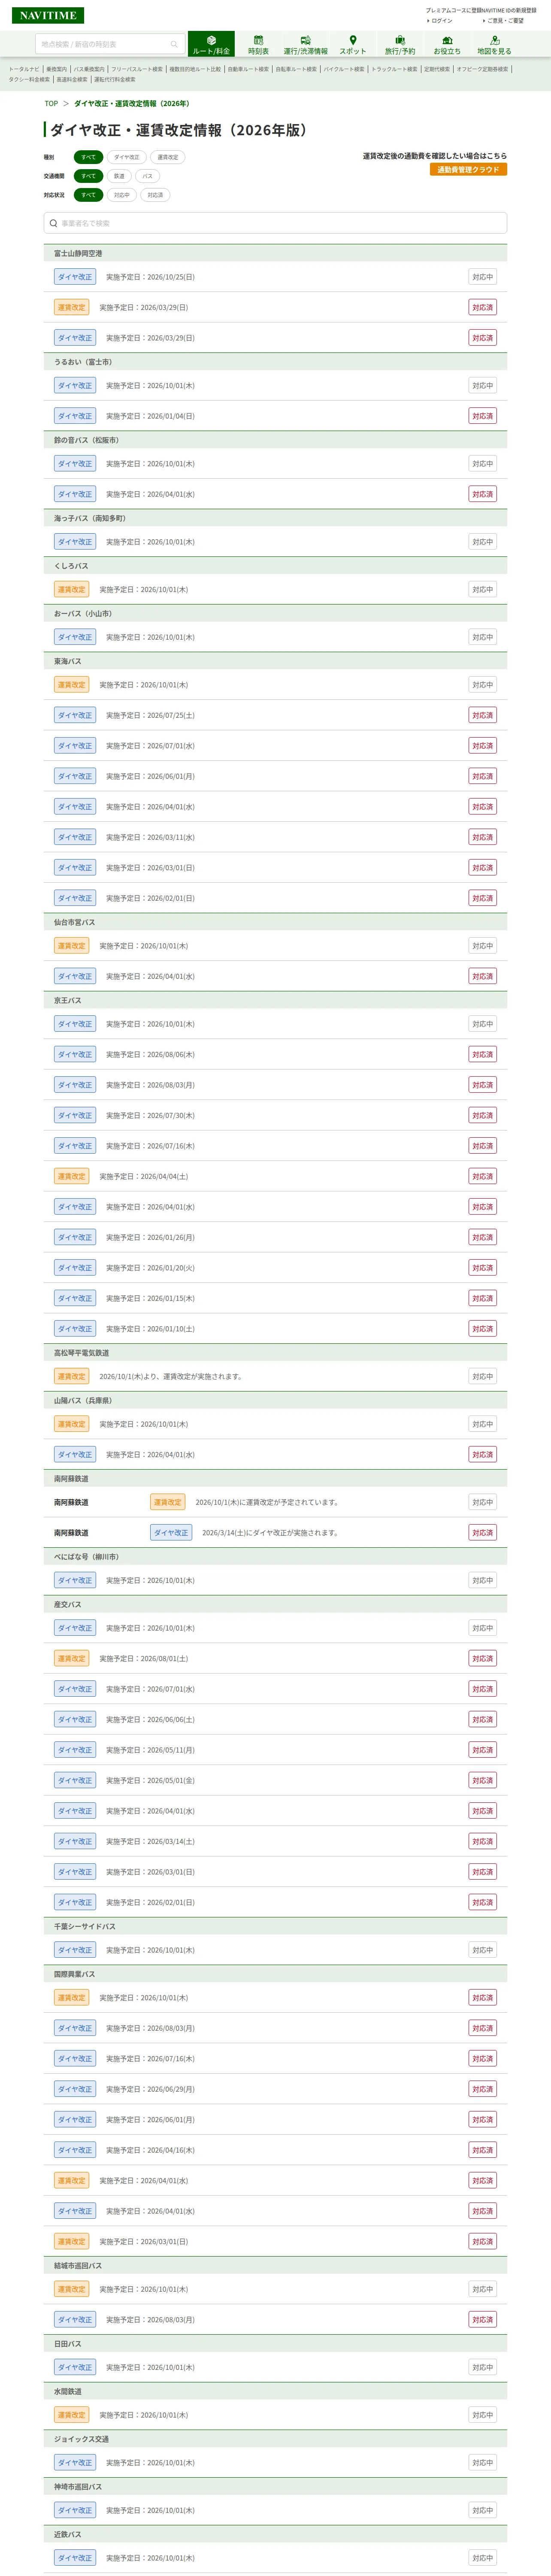Open the フリーパスルート検索 sub-menu link
This screenshot has height=2576, width=551.
[137, 69]
